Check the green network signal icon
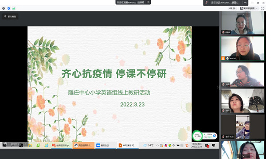The height and width of the screenshot is (159, 266). [14, 8]
